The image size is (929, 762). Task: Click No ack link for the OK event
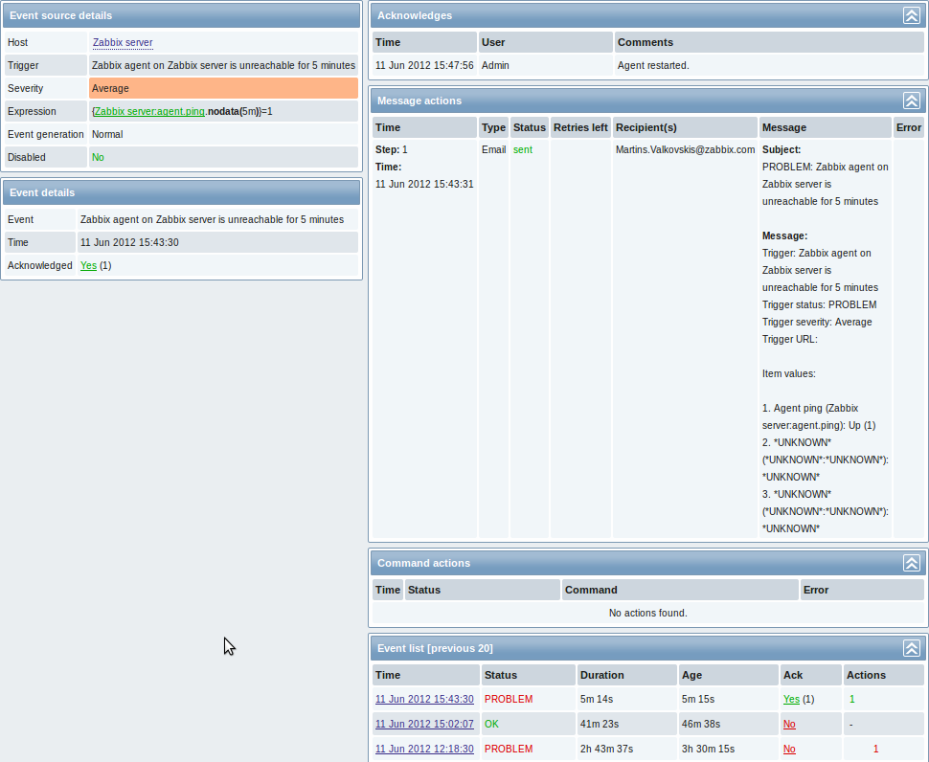click(789, 724)
